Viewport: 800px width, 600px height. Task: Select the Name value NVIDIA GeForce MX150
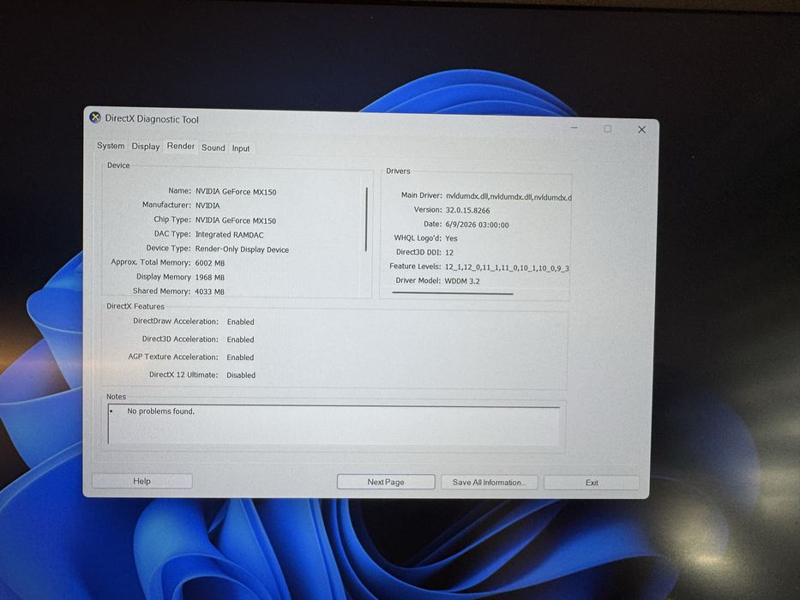pyautogui.click(x=236, y=192)
